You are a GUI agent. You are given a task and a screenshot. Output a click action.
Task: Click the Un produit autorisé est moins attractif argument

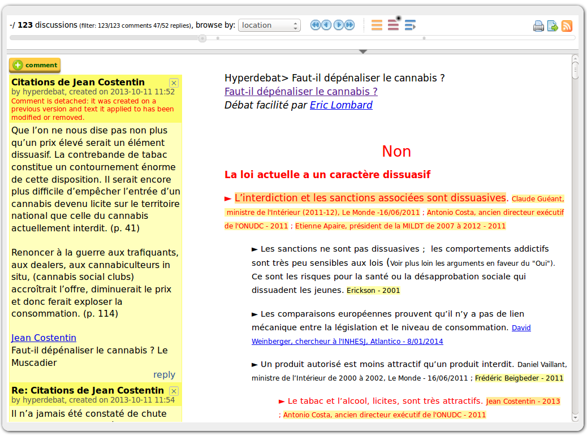click(x=386, y=365)
